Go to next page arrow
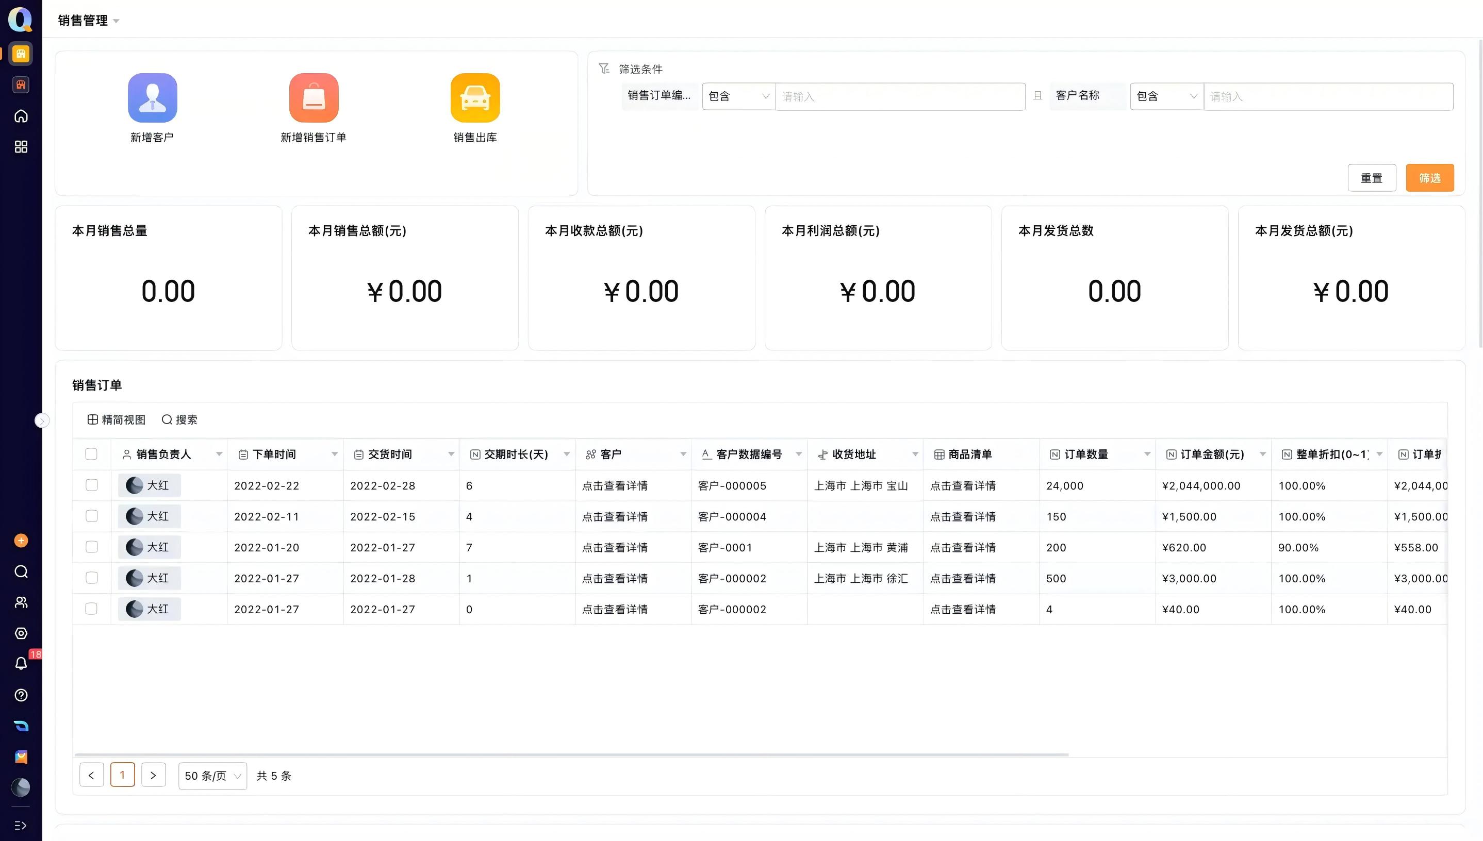The height and width of the screenshot is (841, 1483). coord(153,775)
